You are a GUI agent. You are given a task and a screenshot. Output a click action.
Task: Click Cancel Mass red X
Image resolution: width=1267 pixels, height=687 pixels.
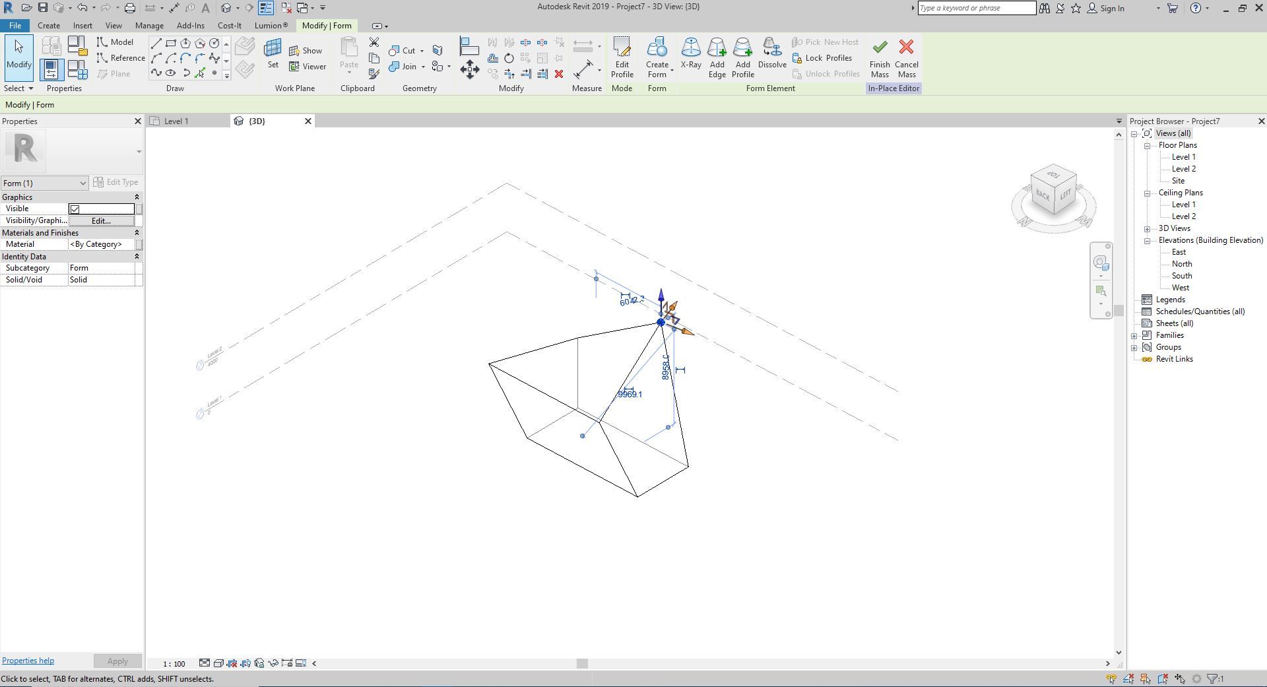[x=906, y=57]
